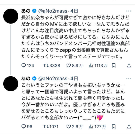Open @aNo2mass handle in first tweet
Viewport: 135px width, 135px height.
coord(53,11)
